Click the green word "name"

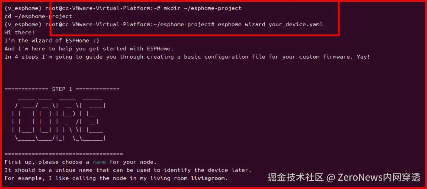point(99,162)
